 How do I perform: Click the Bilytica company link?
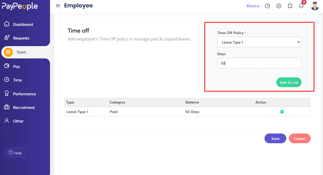pyautogui.click(x=253, y=6)
